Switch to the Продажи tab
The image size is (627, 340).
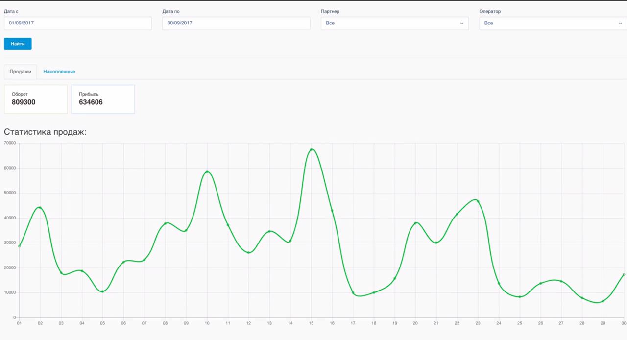click(21, 72)
